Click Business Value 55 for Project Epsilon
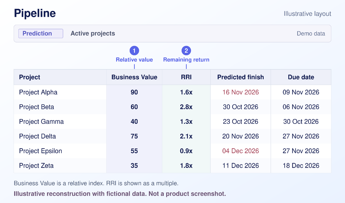 click(134, 151)
